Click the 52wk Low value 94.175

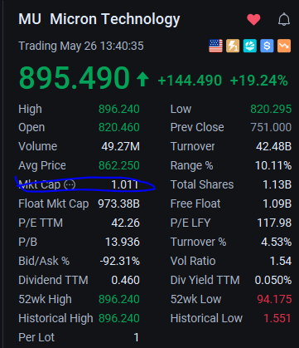tap(274, 299)
